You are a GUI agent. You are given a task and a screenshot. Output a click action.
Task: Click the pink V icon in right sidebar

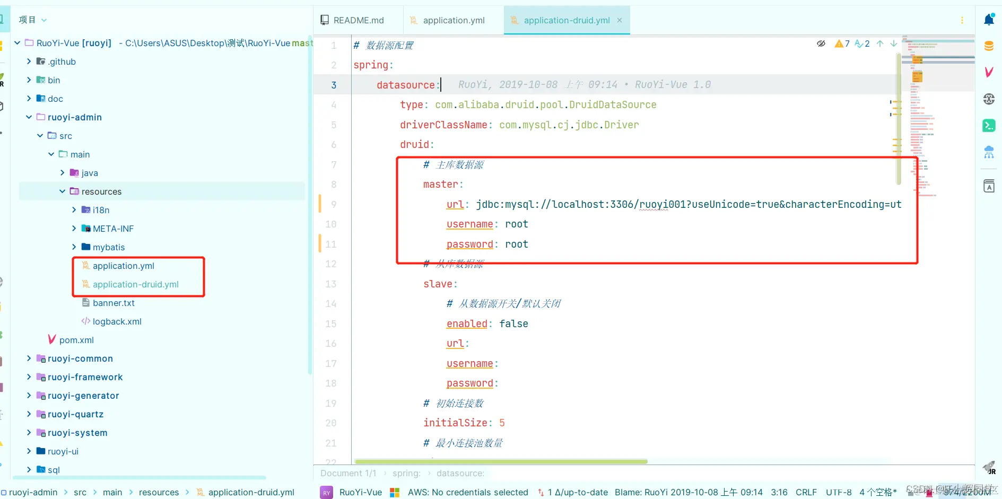(989, 72)
